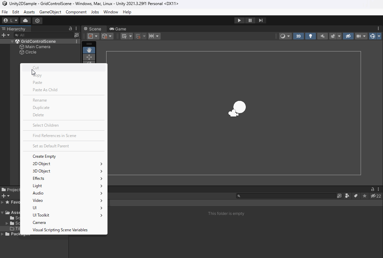Collapse the GridControlScene tree arrow
The image size is (383, 258).
click(12, 41)
